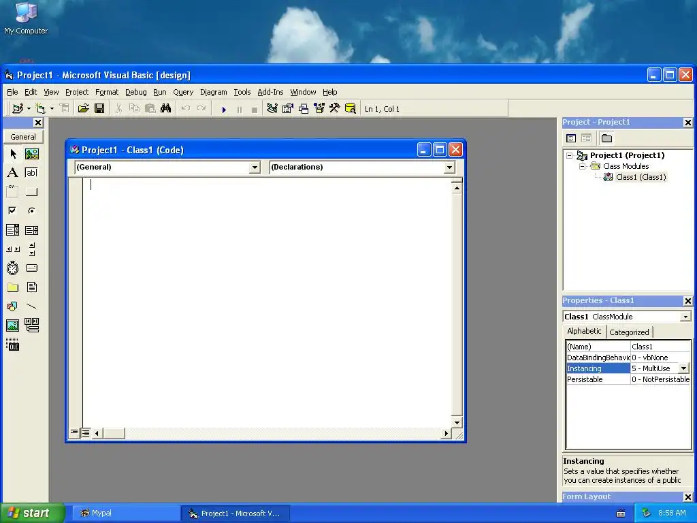This screenshot has width=697, height=523.
Task: Open the Data View Window toolbar icon
Action: pyautogui.click(x=351, y=108)
